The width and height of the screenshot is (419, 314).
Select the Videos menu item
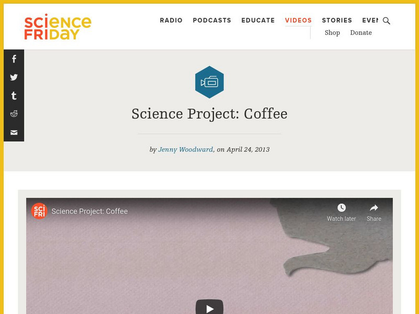click(x=298, y=20)
